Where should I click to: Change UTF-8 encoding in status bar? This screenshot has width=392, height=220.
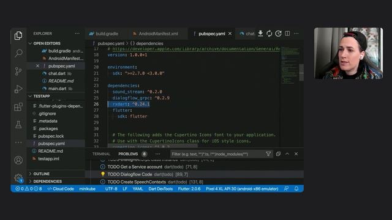pyautogui.click(x=111, y=189)
